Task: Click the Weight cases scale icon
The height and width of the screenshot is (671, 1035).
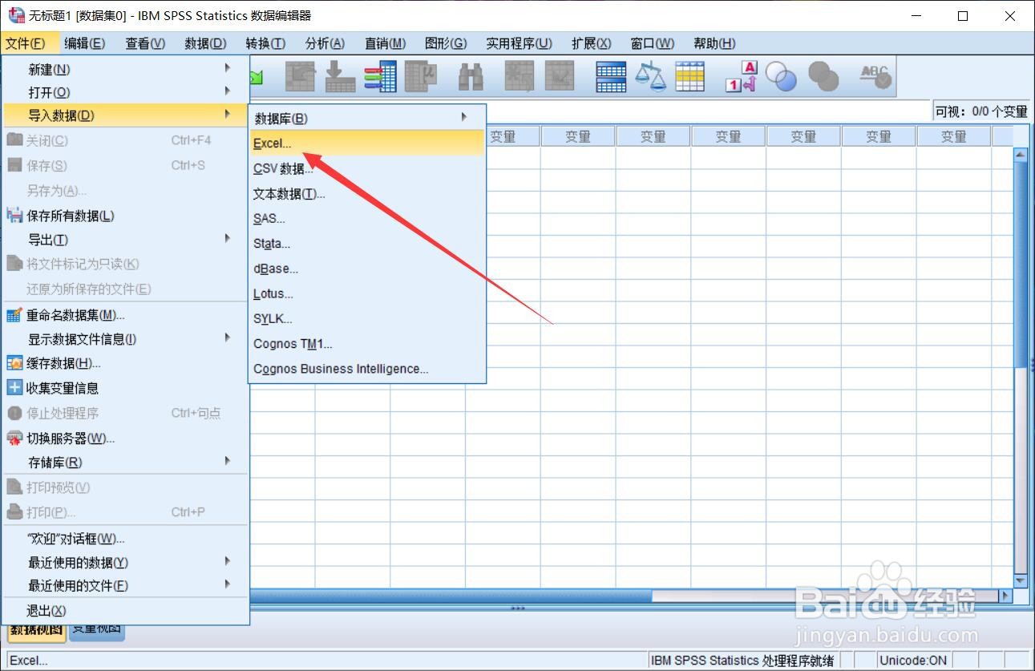Action: tap(650, 77)
